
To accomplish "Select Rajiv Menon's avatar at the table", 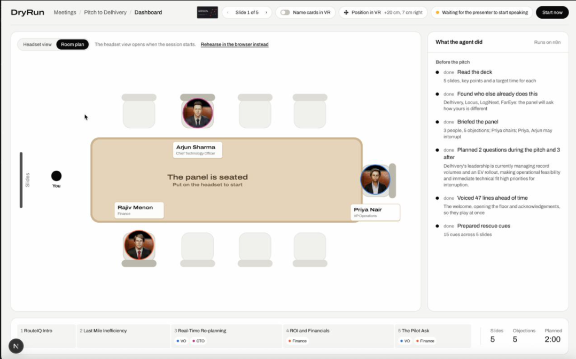I will (139, 245).
